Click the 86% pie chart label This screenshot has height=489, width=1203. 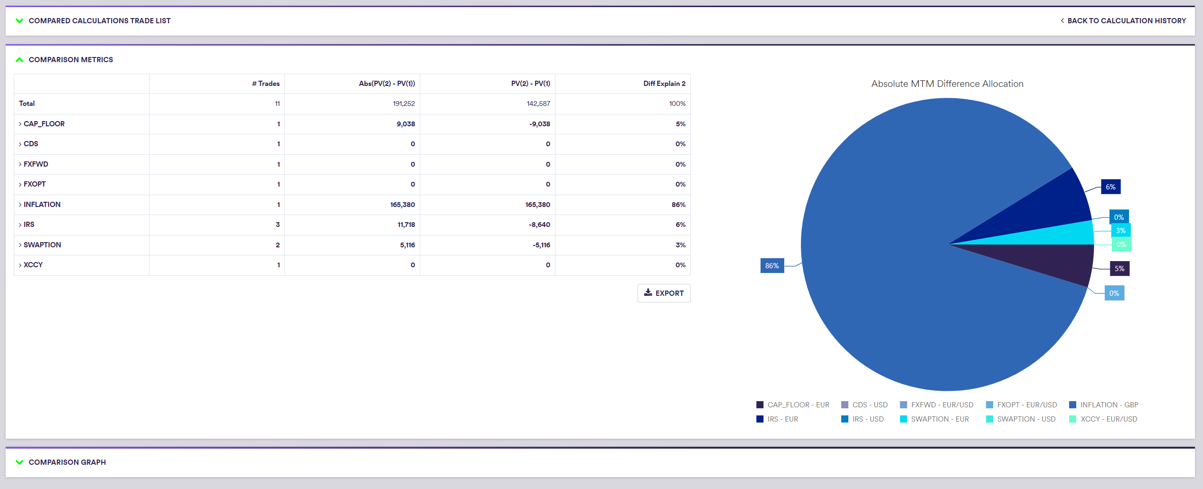772,266
